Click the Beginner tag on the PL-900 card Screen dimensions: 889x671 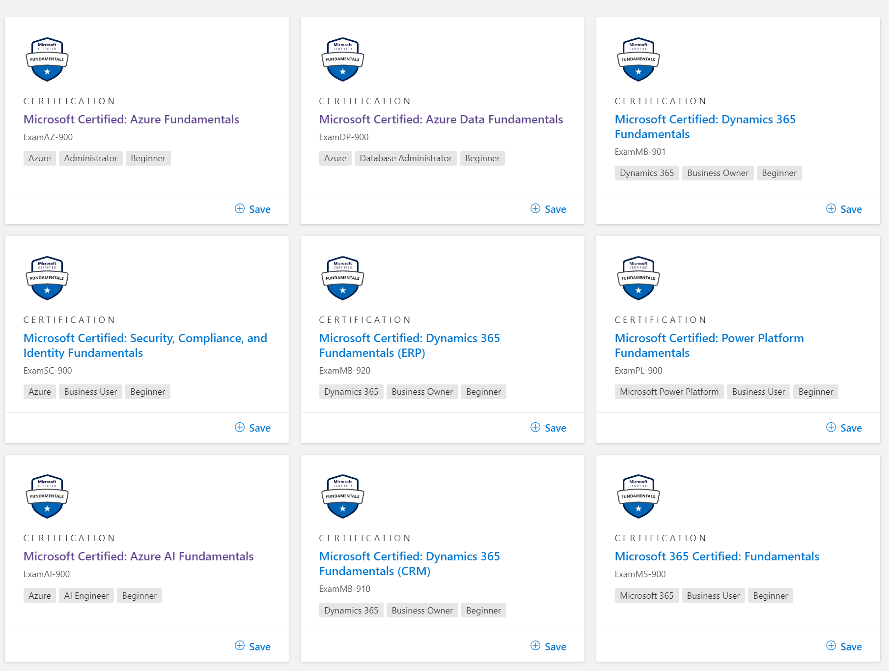coord(816,392)
